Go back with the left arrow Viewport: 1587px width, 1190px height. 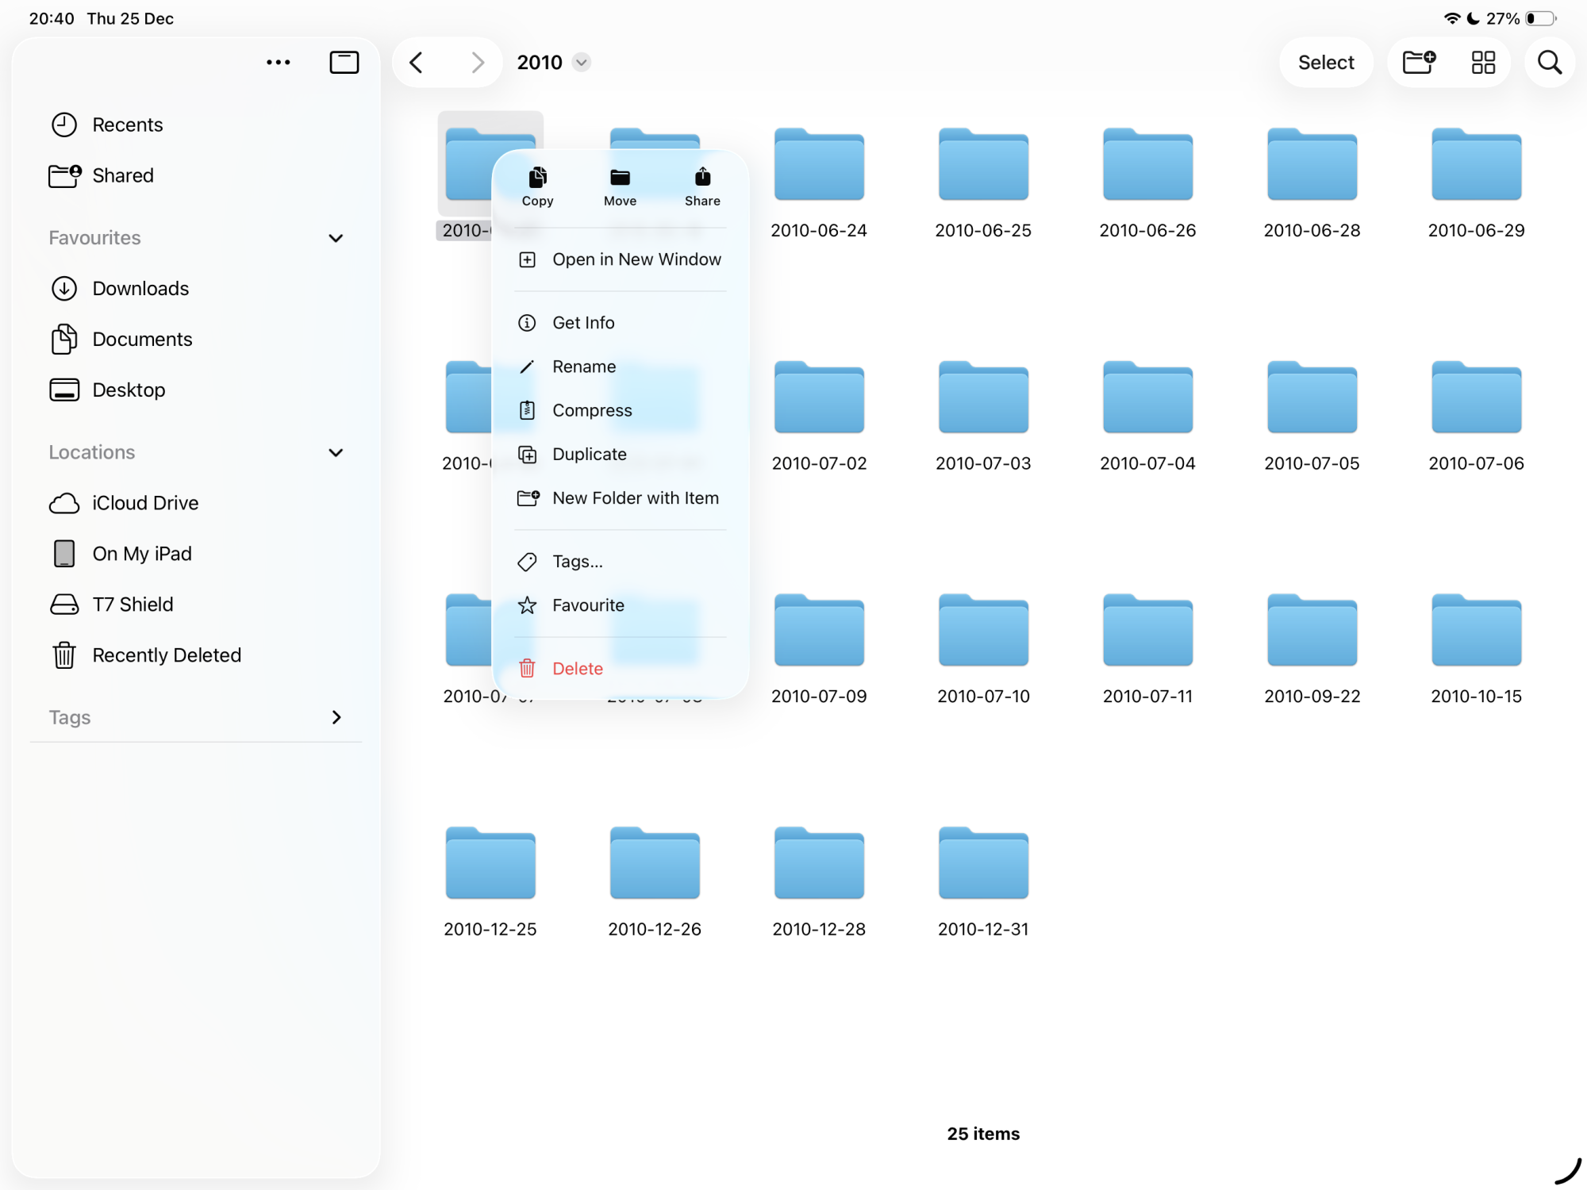coord(417,62)
